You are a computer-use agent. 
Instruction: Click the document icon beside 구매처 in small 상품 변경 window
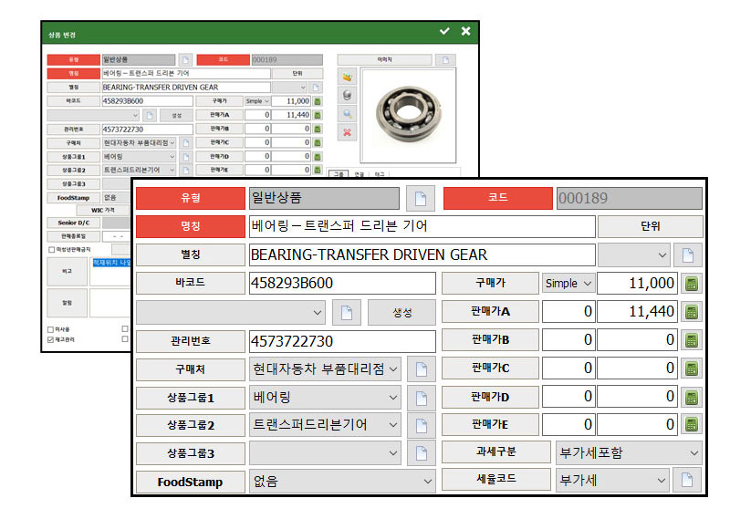pyautogui.click(x=186, y=143)
